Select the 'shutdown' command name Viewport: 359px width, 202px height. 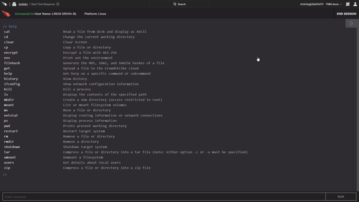coord(12,147)
